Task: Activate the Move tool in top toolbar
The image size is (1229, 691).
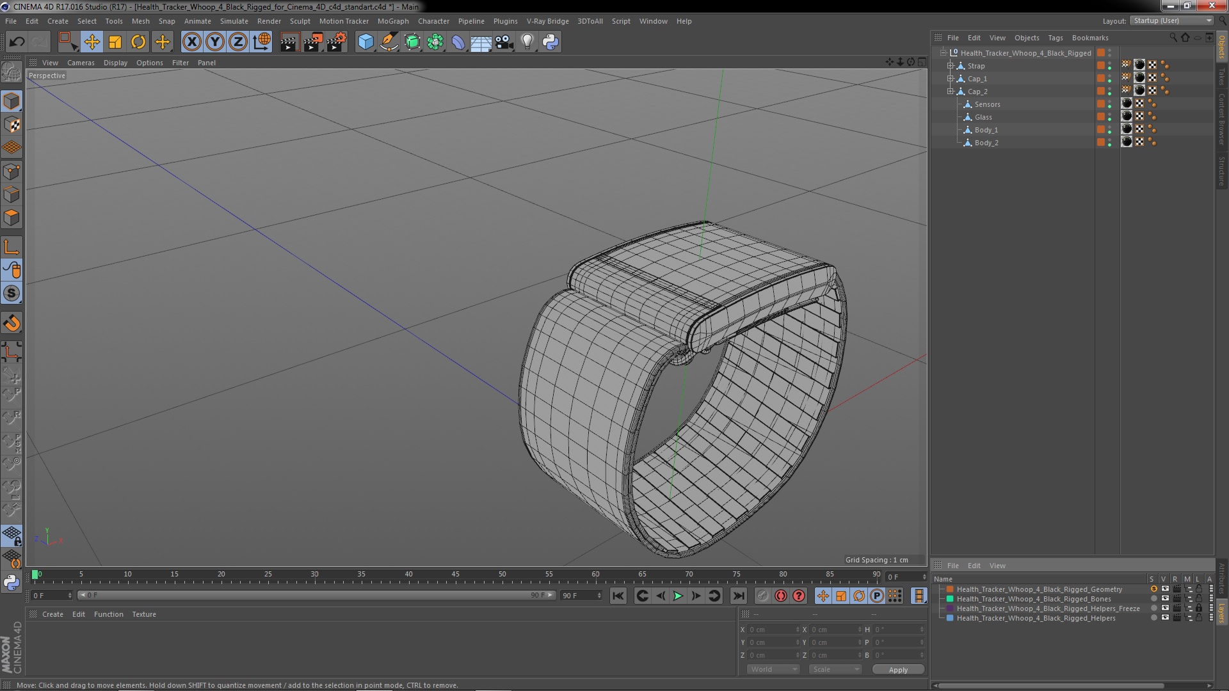Action: 92,42
